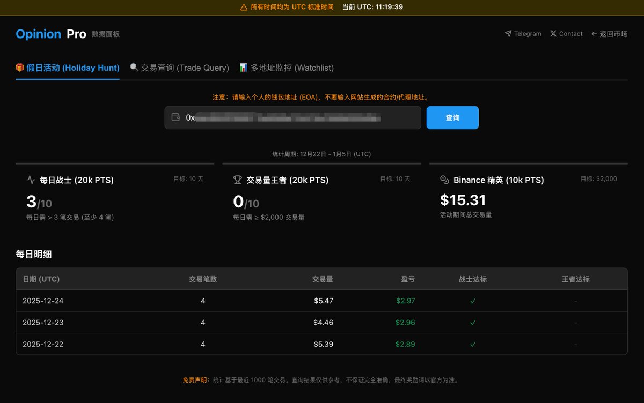Click the gift icon on the Holiday Hunt tab
Image resolution: width=644 pixels, height=403 pixels.
[x=20, y=68]
